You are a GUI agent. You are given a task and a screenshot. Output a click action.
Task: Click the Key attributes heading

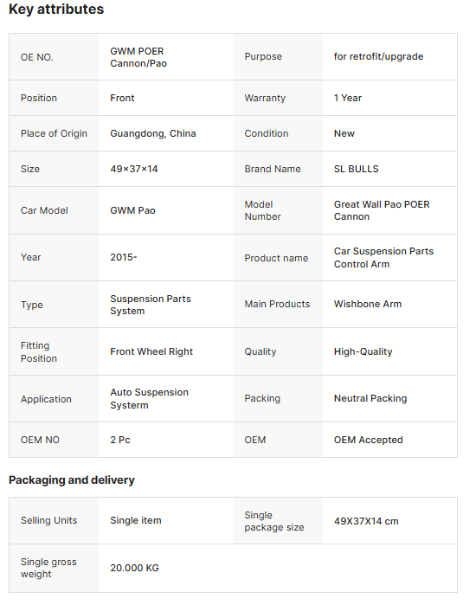[x=56, y=10]
